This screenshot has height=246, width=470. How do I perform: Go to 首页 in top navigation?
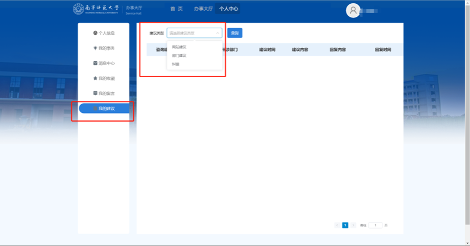(176, 9)
